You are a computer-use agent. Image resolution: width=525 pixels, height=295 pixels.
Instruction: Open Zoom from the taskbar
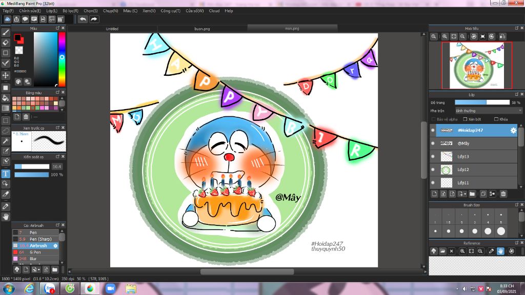[x=110, y=288]
